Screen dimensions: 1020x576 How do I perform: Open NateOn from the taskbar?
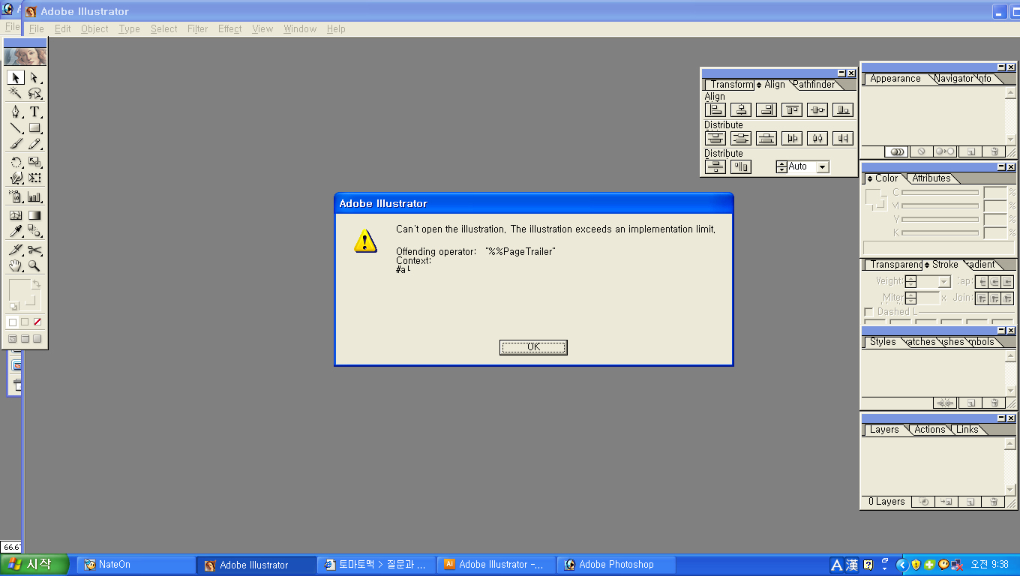(x=114, y=565)
